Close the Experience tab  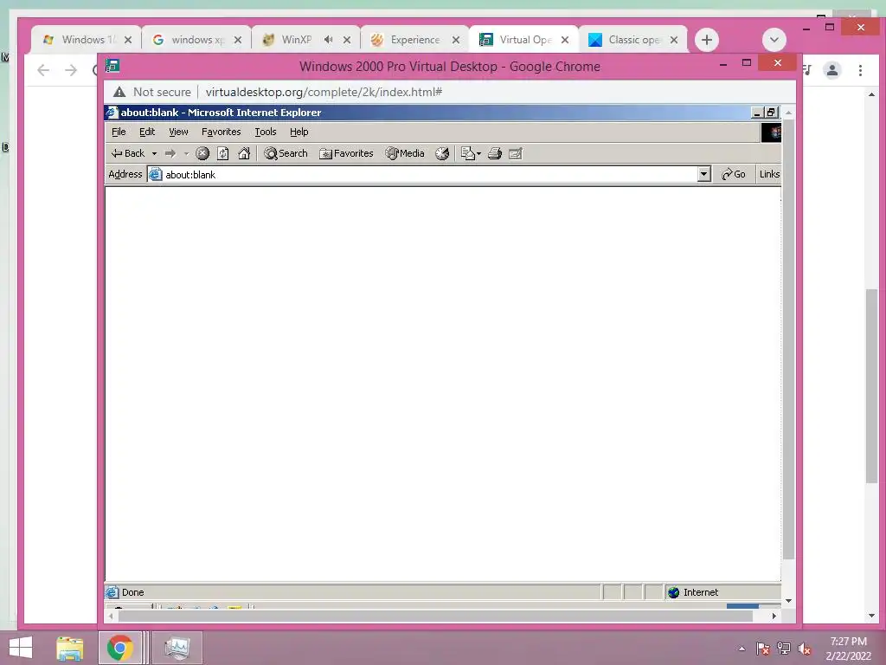click(x=455, y=40)
